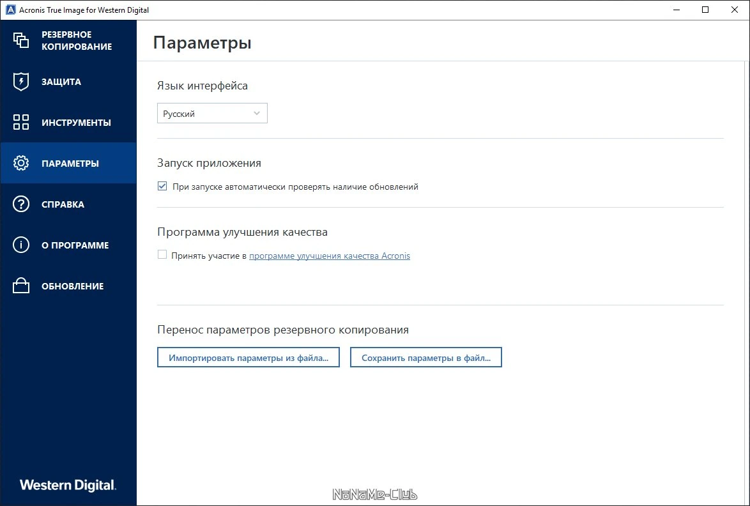Click the Western Digital logo
Image resolution: width=750 pixels, height=506 pixels.
click(68, 485)
